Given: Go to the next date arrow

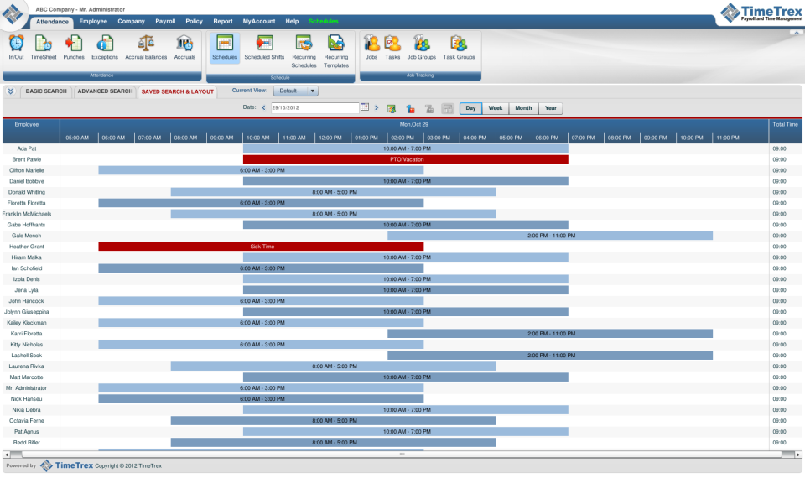Looking at the screenshot, I should pos(377,108).
